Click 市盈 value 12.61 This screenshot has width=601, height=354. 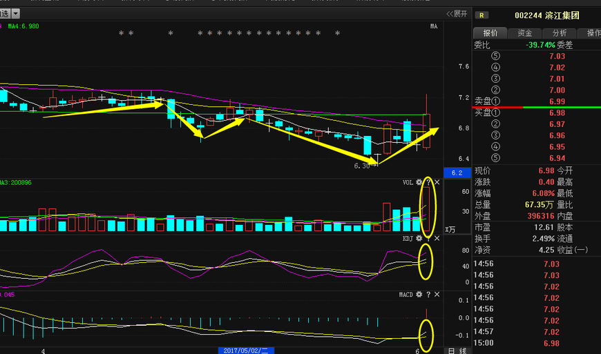pos(544,227)
